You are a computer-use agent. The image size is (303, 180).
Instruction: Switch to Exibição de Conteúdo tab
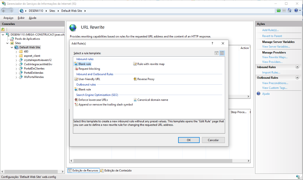pos(117,171)
